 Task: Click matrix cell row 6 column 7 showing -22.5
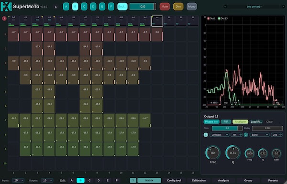(x=85, y=106)
